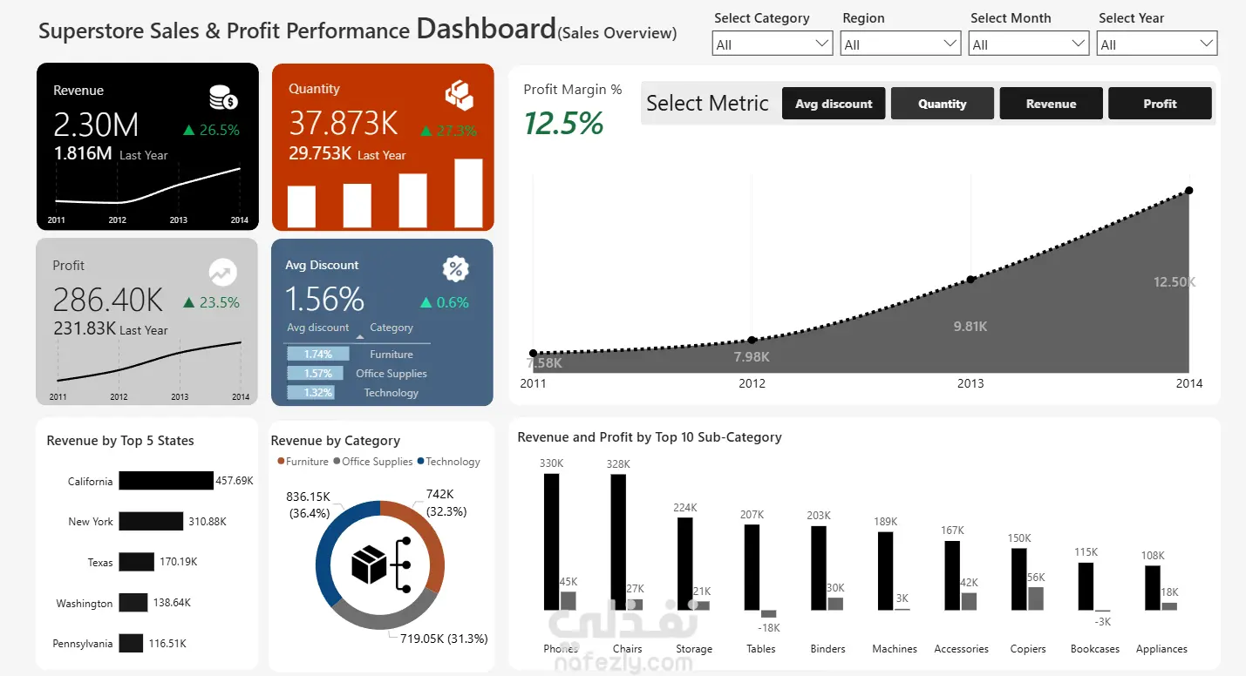
Task: Click the 2014 data point on area chart
Action: pyautogui.click(x=1188, y=191)
